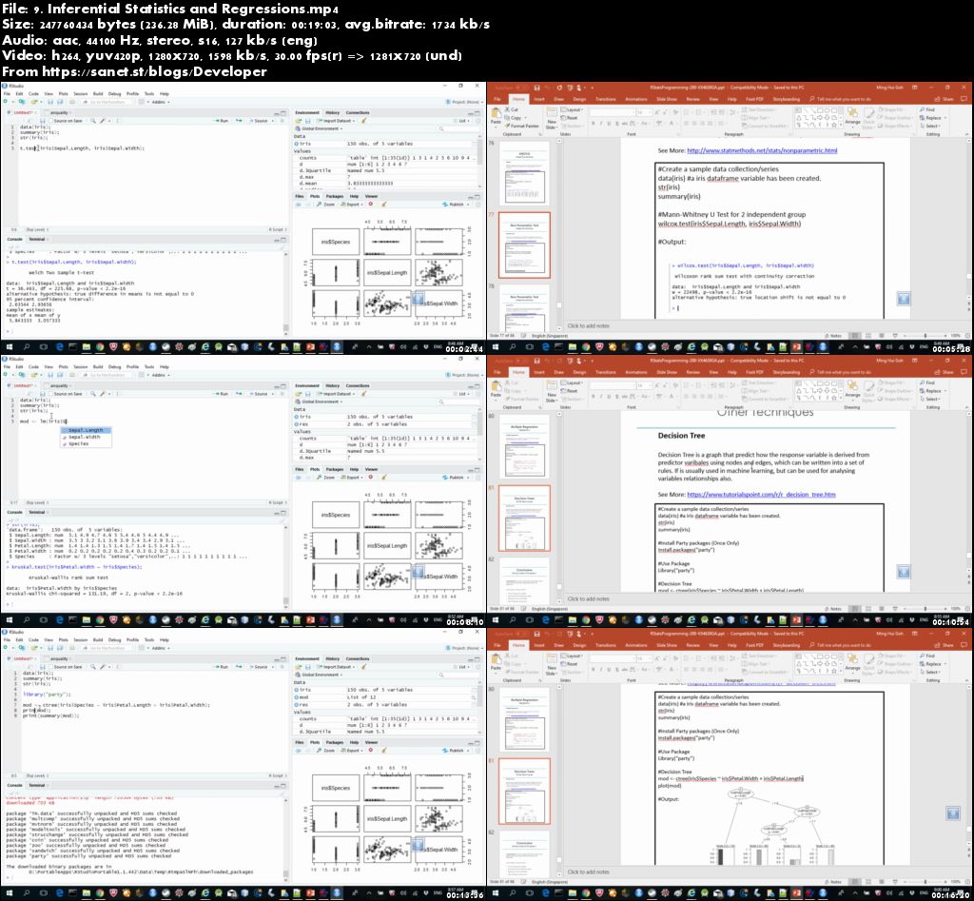The width and height of the screenshot is (974, 901).
Task: In frame 00:02:44, click Environment pane's broom clear icon
Action: (x=364, y=121)
